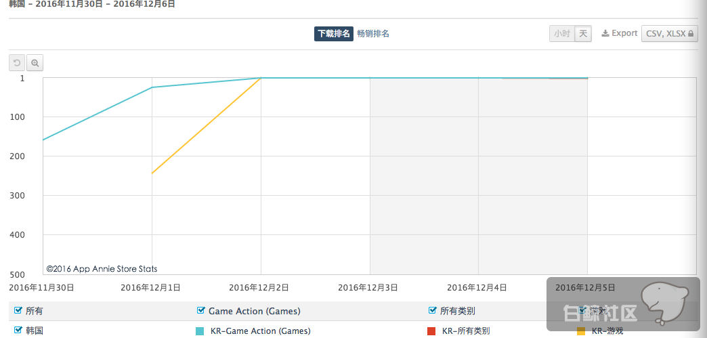
Task: Click the red KR-所有类别 color swatch
Action: 431,331
